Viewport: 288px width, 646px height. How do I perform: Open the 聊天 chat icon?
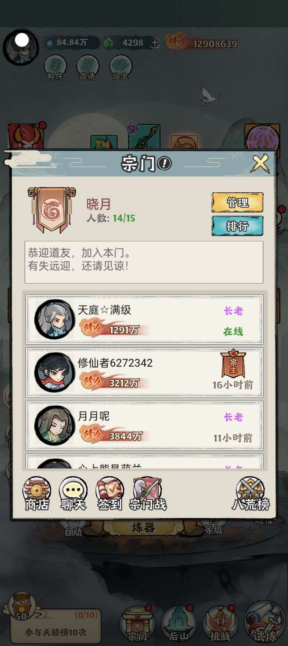[x=73, y=494]
